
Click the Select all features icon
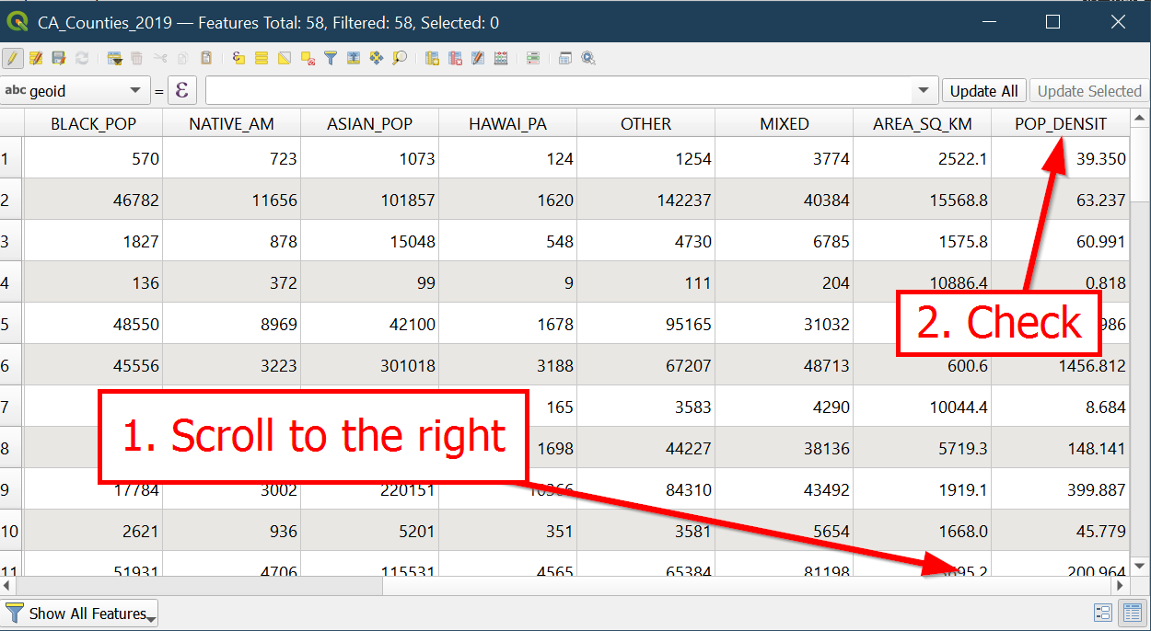[262, 58]
